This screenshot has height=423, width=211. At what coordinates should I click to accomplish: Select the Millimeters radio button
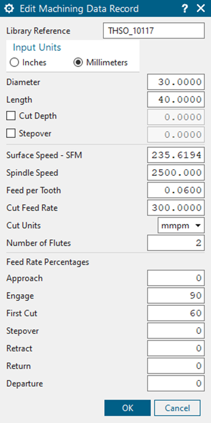point(78,63)
